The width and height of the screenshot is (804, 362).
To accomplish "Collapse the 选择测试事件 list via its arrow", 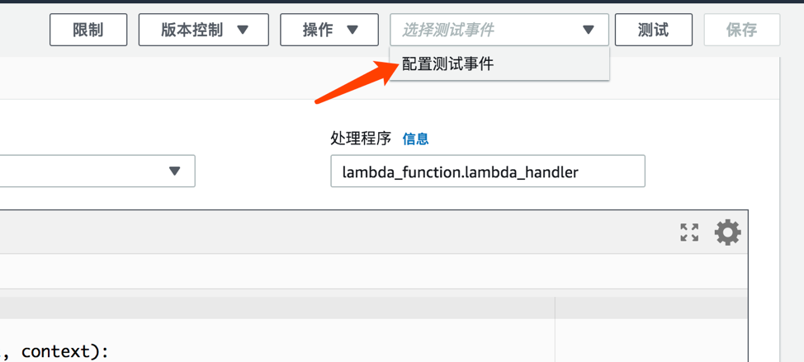I will pyautogui.click(x=588, y=30).
